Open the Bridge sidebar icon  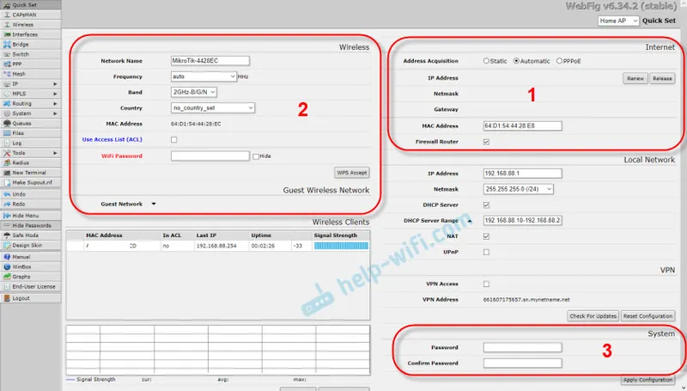click(x=7, y=45)
